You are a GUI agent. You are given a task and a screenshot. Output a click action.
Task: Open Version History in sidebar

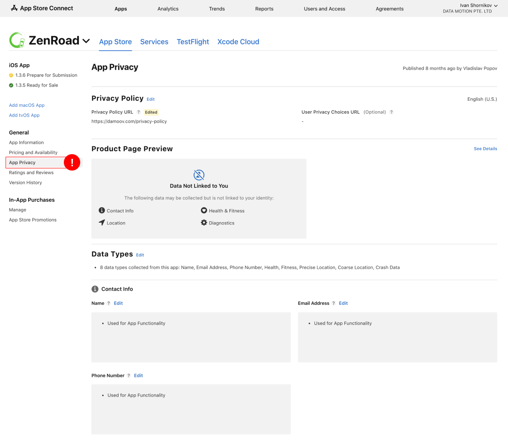point(25,183)
